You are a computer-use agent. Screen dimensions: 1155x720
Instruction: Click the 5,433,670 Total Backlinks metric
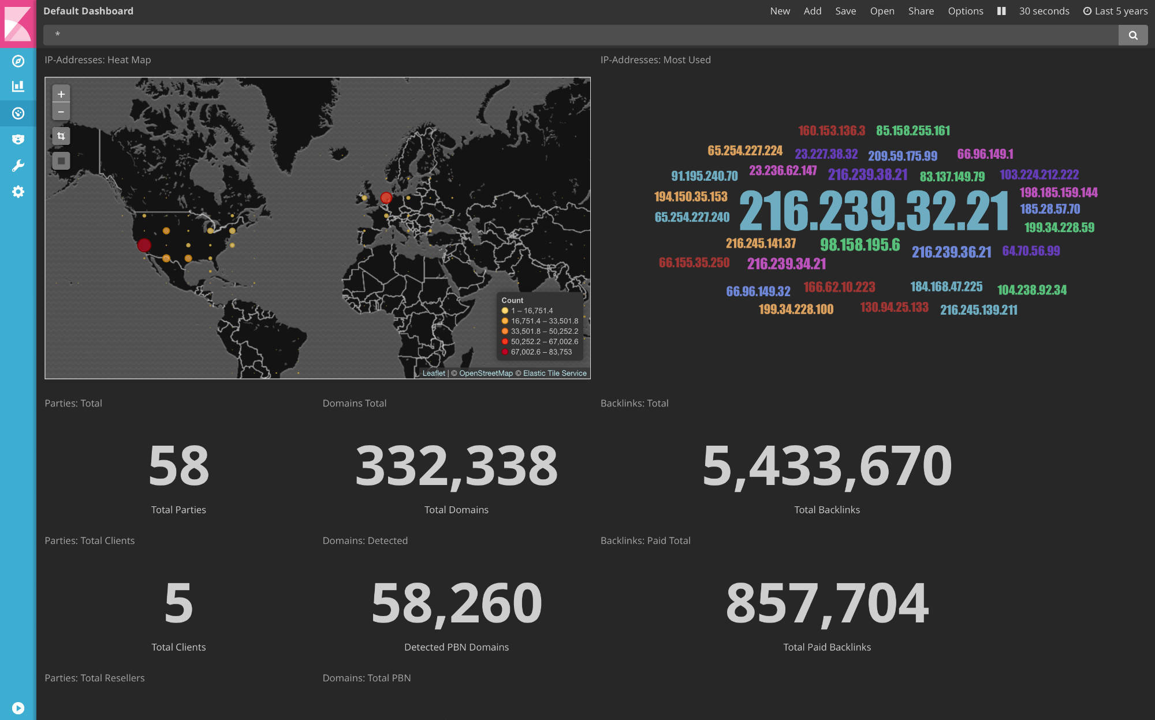tap(827, 465)
